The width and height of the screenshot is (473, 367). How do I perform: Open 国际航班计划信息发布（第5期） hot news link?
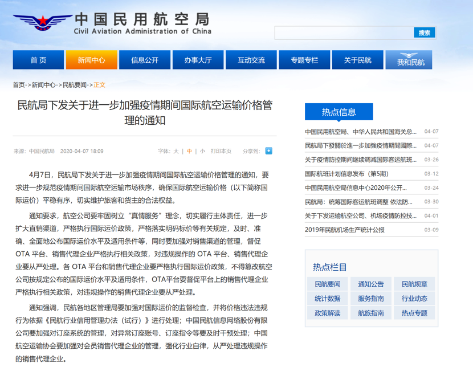click(346, 174)
